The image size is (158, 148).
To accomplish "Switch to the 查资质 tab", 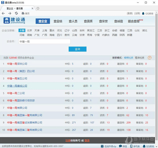I will (88, 21).
